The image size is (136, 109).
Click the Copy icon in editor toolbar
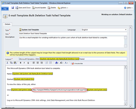pos(11,63)
